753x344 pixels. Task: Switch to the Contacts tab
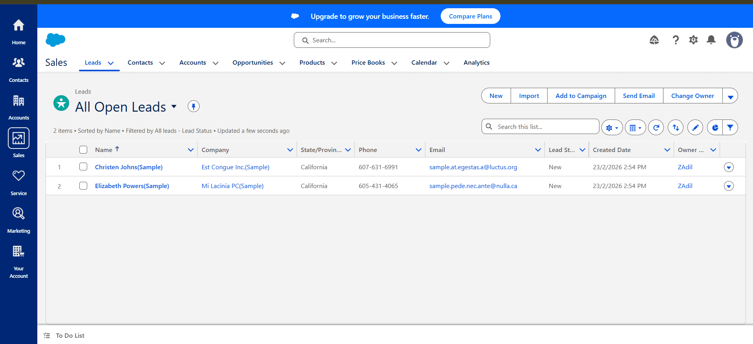(x=140, y=63)
